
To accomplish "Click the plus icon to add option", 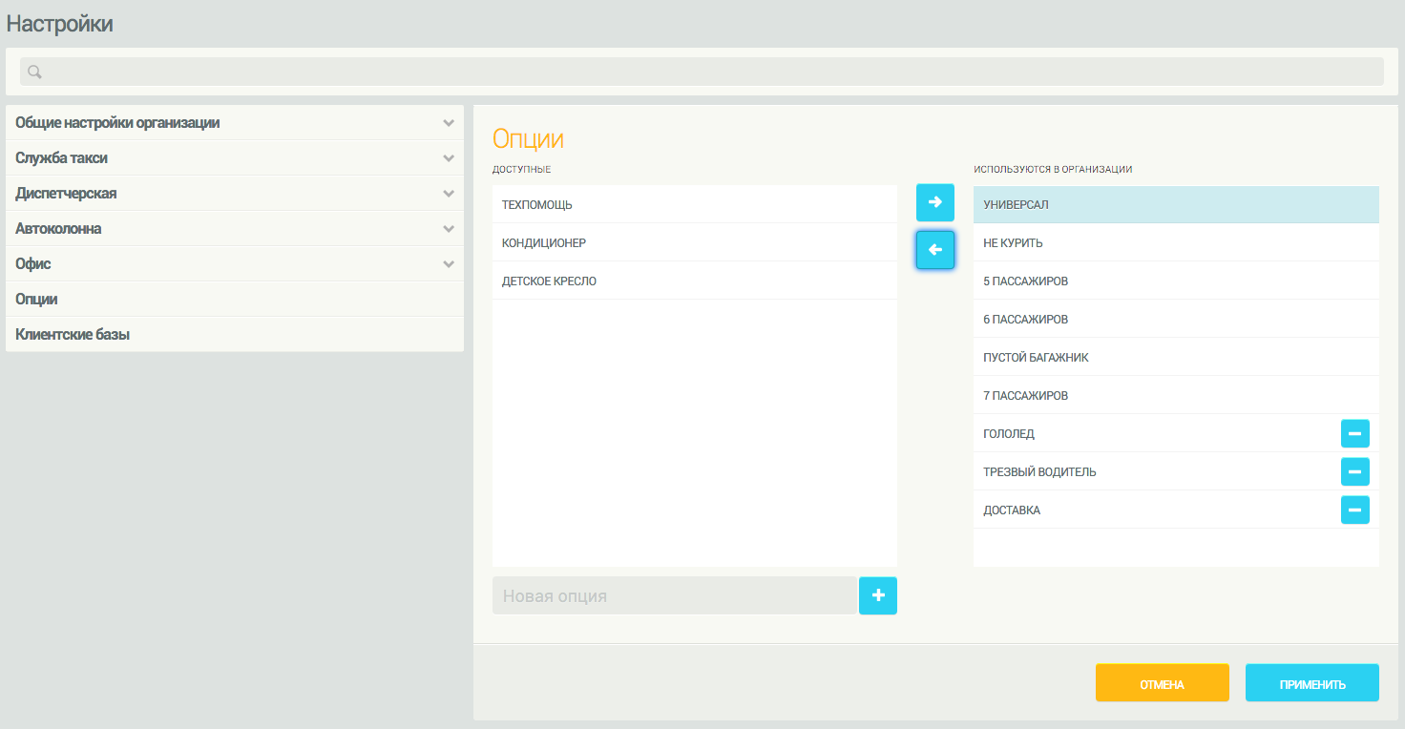I will pyautogui.click(x=877, y=595).
